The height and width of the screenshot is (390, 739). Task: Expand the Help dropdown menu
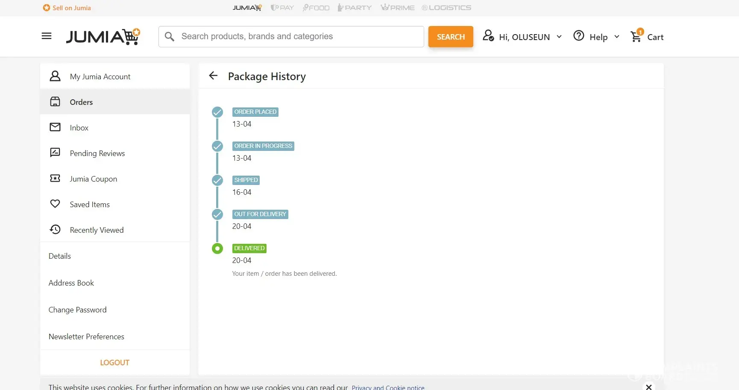596,37
